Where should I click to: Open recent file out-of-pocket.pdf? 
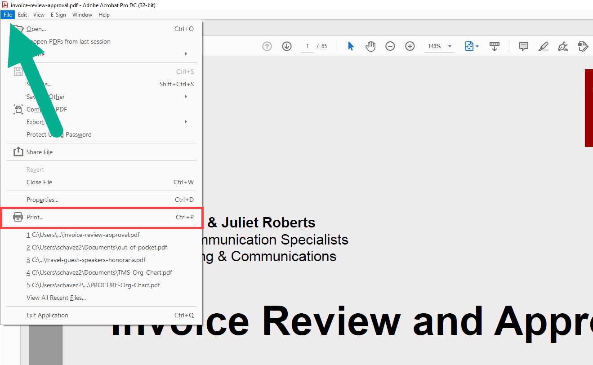pos(101,247)
